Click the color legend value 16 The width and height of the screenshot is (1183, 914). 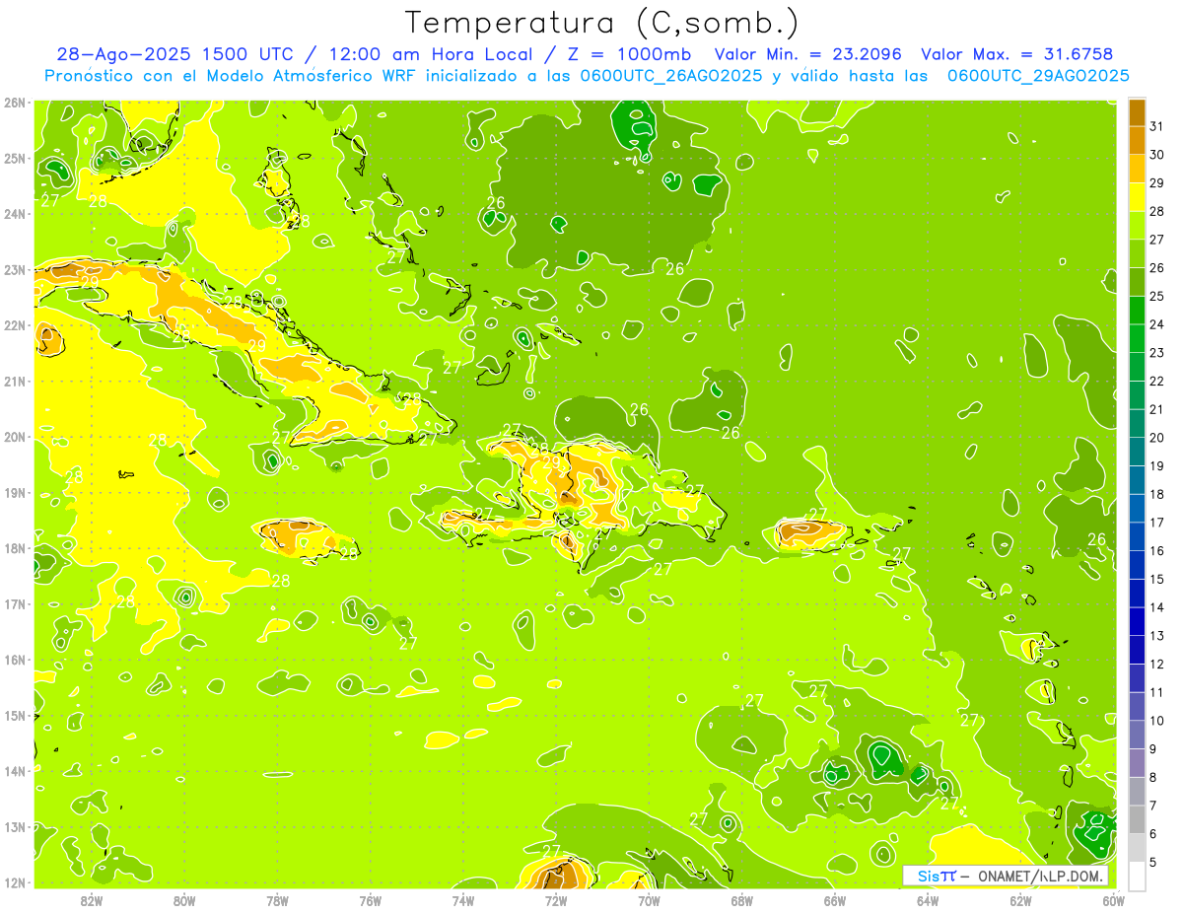[1156, 550]
